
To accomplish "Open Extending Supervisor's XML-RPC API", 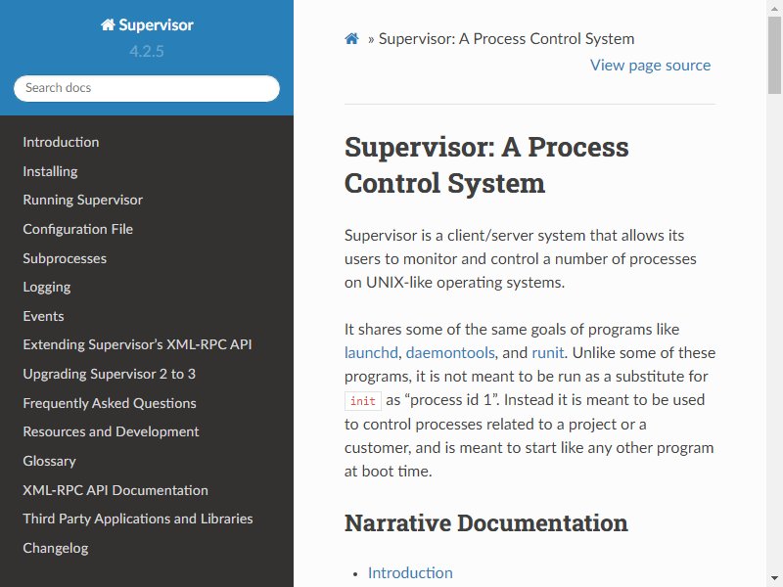I will coord(137,345).
